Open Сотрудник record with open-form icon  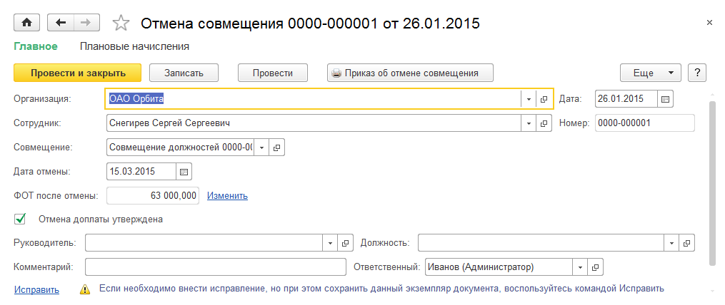544,123
